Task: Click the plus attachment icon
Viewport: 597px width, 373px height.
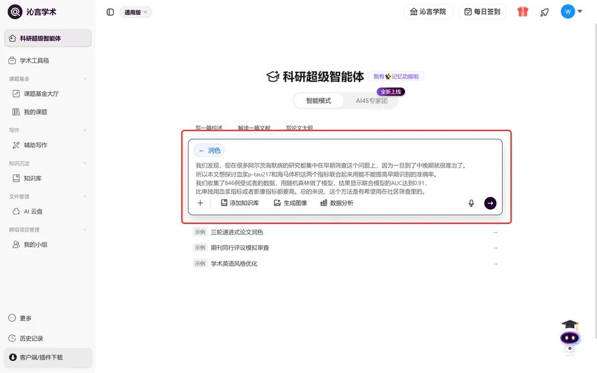Action: [x=200, y=204]
